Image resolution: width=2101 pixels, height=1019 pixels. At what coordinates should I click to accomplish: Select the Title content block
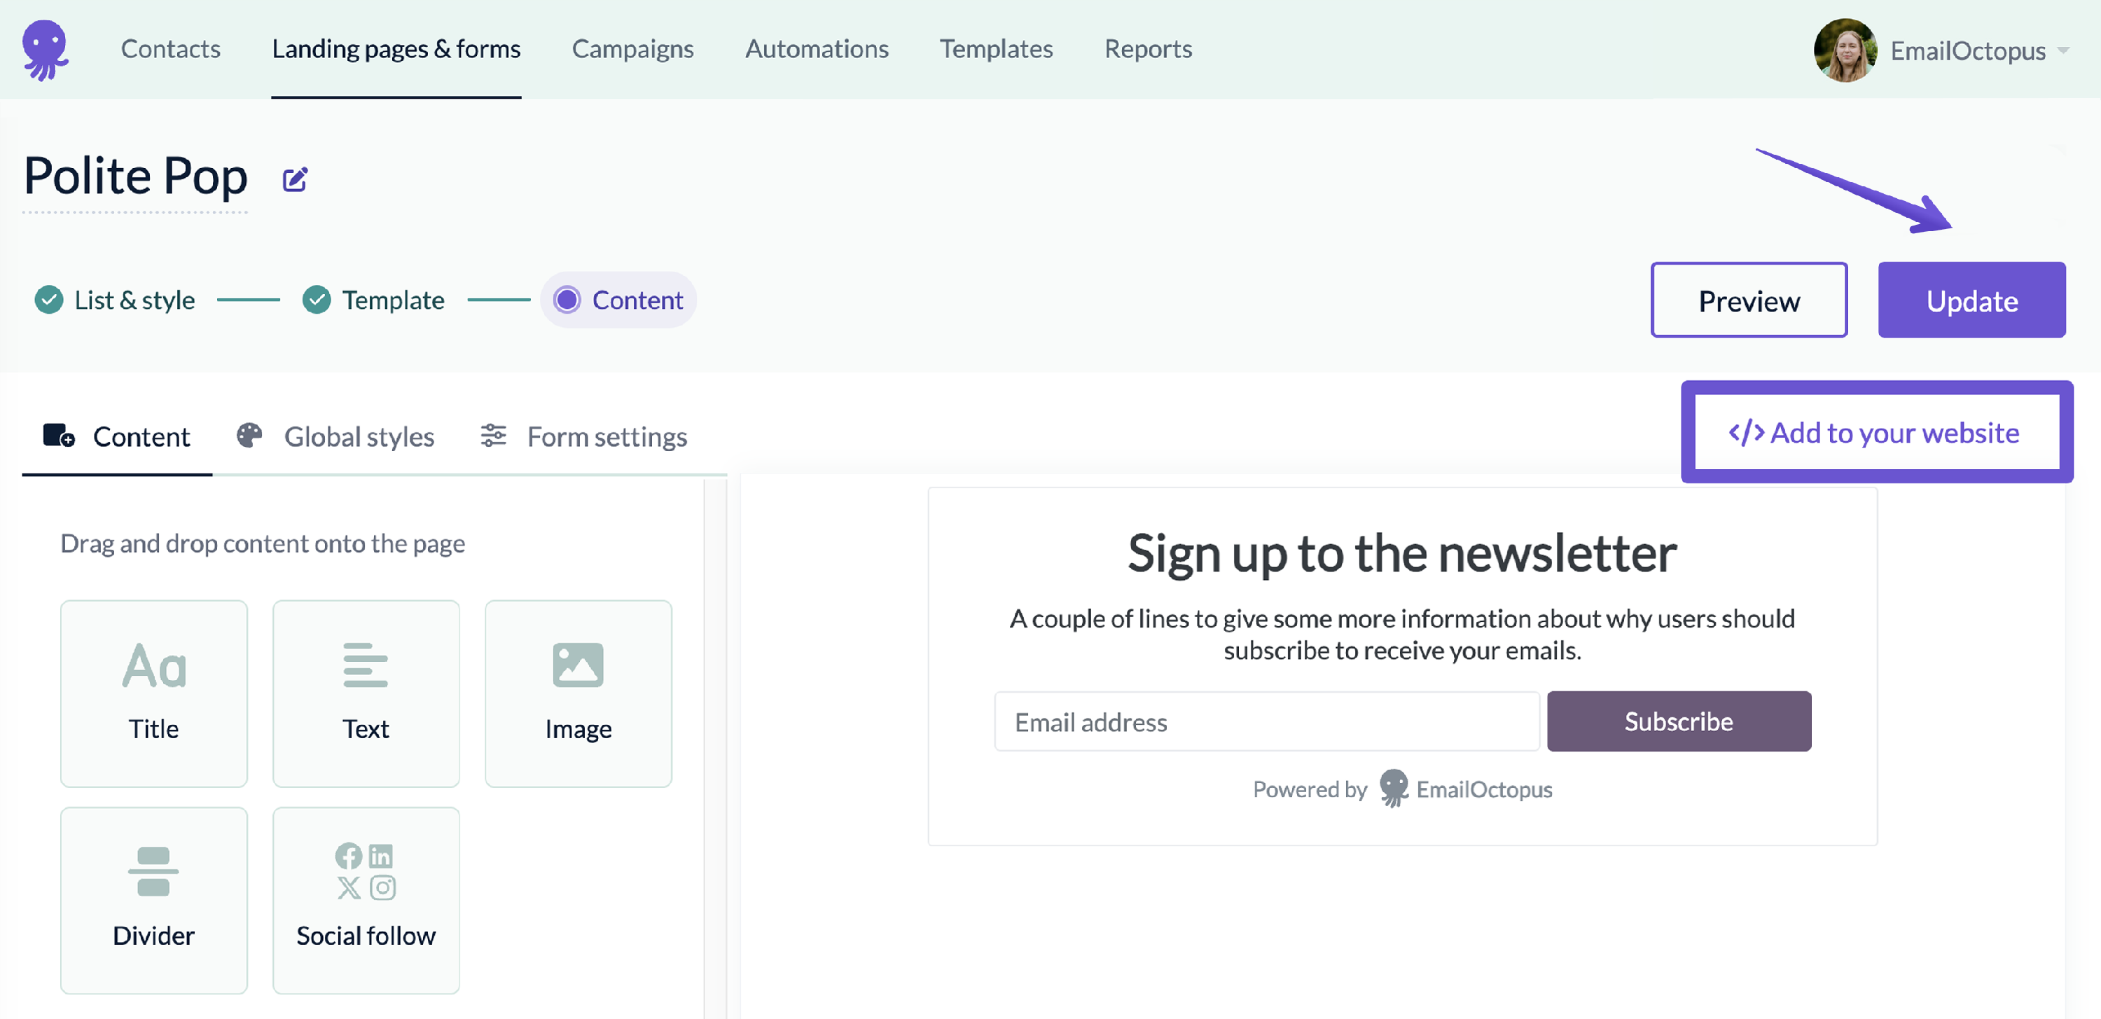[154, 693]
